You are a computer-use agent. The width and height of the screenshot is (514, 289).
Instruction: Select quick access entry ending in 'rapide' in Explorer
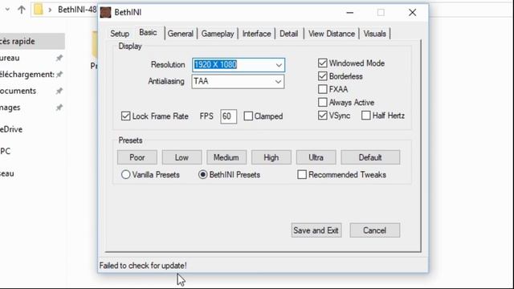click(x=32, y=41)
